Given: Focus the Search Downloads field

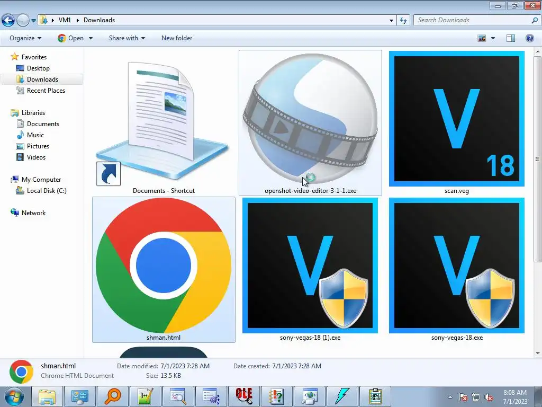Looking at the screenshot, I should pos(472,20).
